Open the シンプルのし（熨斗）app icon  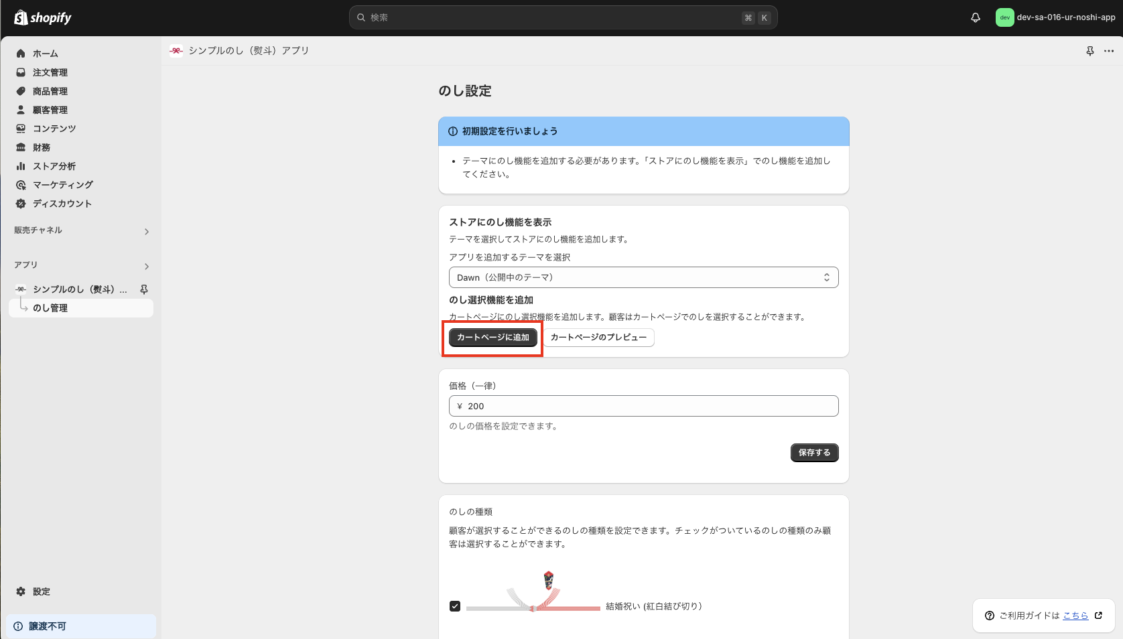point(176,50)
